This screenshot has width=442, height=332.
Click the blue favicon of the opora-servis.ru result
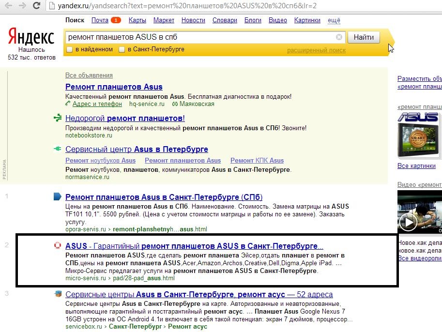click(58, 196)
